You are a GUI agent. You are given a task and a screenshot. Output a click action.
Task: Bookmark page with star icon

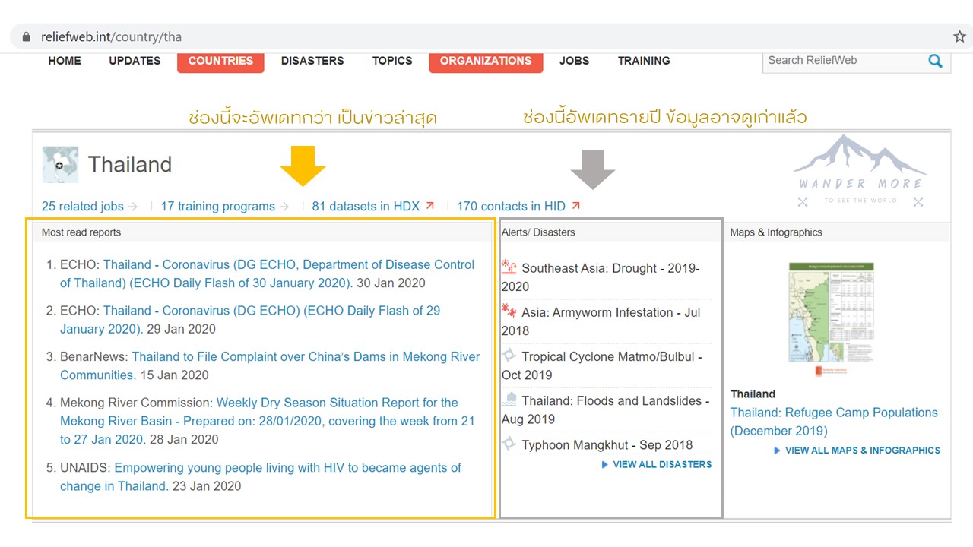click(x=959, y=36)
